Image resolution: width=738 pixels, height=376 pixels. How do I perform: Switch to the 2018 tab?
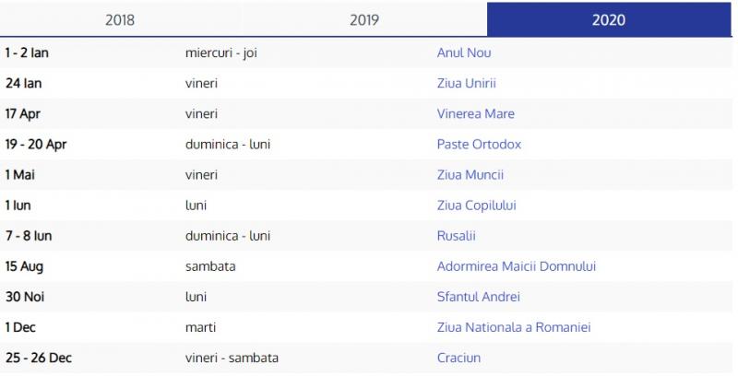click(x=120, y=19)
